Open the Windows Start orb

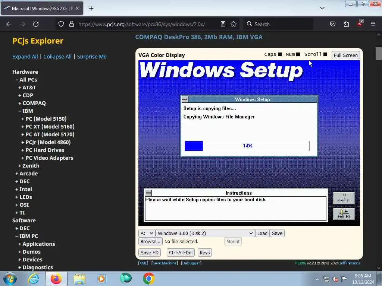click(10, 279)
